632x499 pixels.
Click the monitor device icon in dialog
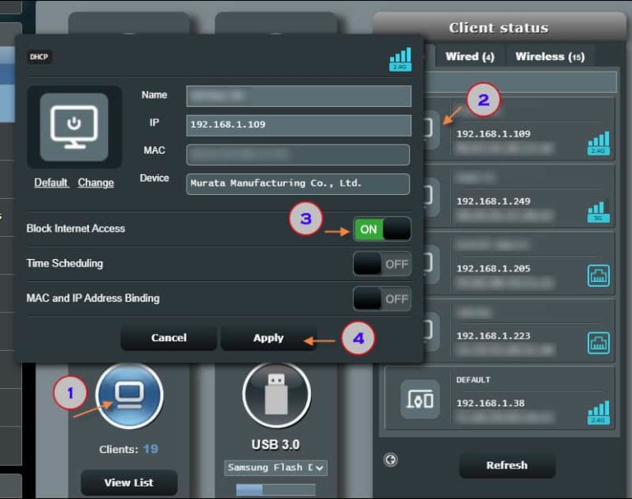(74, 127)
